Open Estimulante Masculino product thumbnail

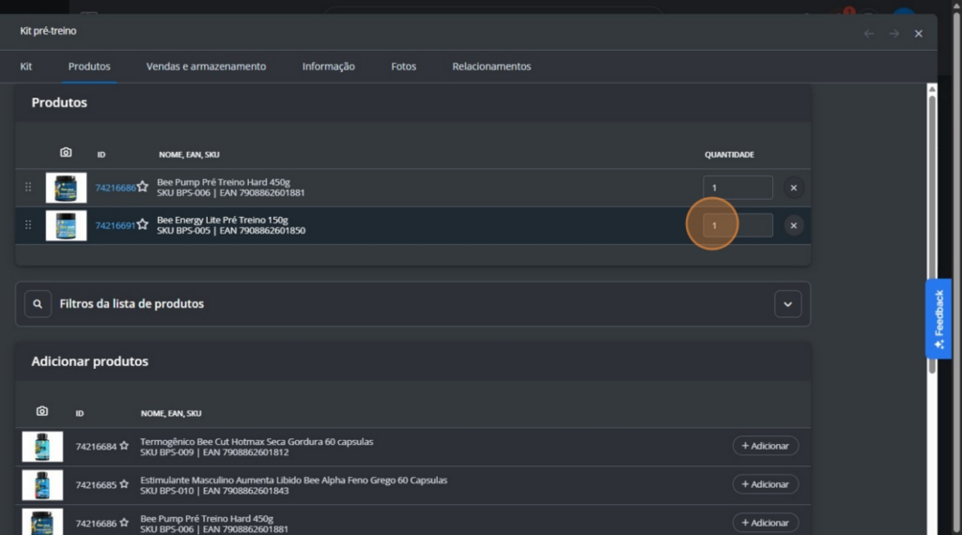42,484
